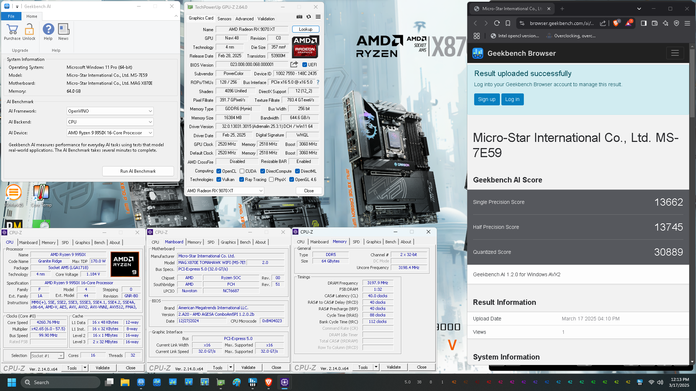Click Sign up button on Geekbench page
Image resolution: width=696 pixels, height=391 pixels.
(486, 99)
